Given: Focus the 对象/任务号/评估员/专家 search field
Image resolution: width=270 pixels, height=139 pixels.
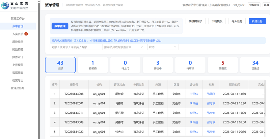Looking at the screenshot, I should tap(75, 47).
